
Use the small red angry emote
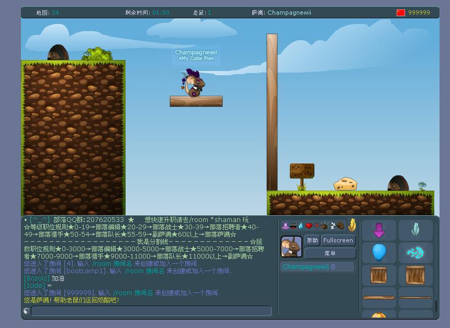click(317, 226)
